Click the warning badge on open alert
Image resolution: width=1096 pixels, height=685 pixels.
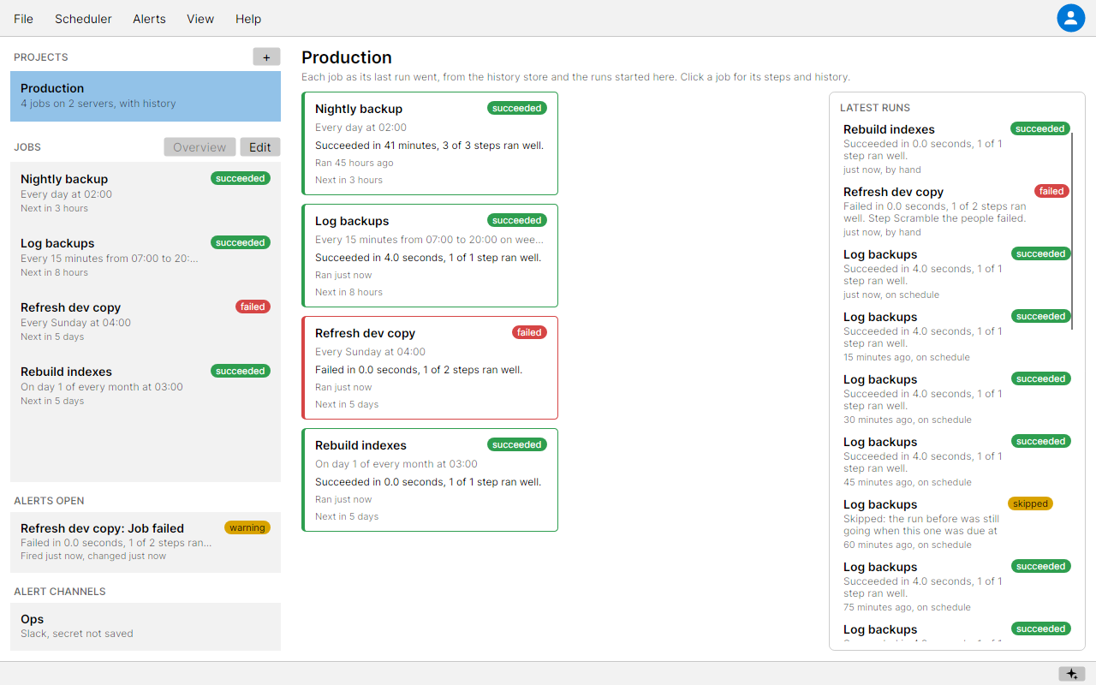[x=247, y=527]
